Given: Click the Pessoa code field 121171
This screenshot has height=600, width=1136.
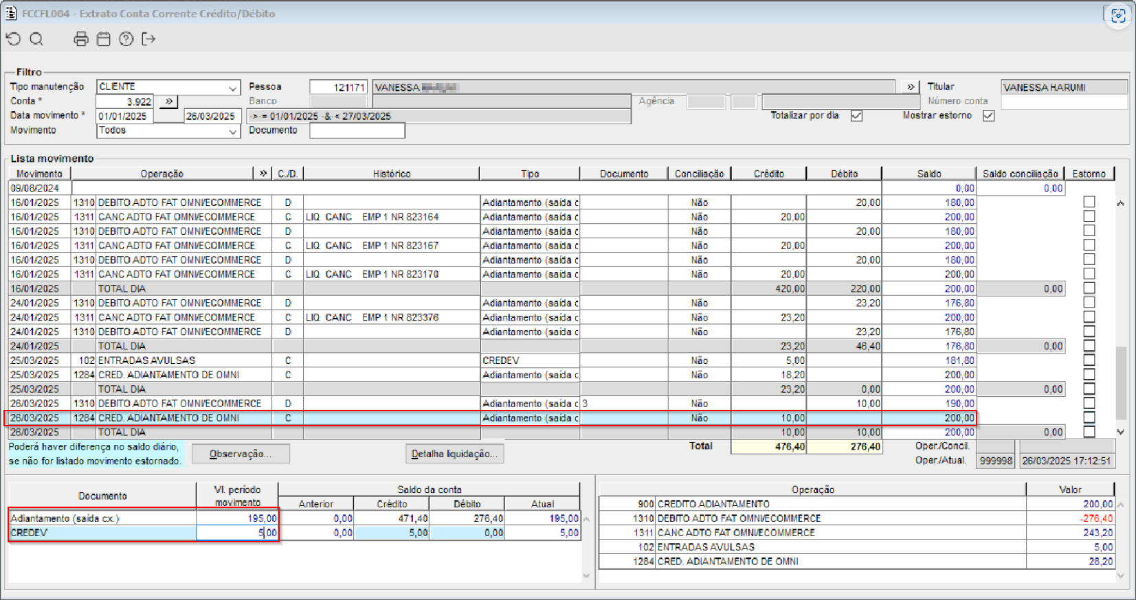Looking at the screenshot, I should pyautogui.click(x=339, y=87).
